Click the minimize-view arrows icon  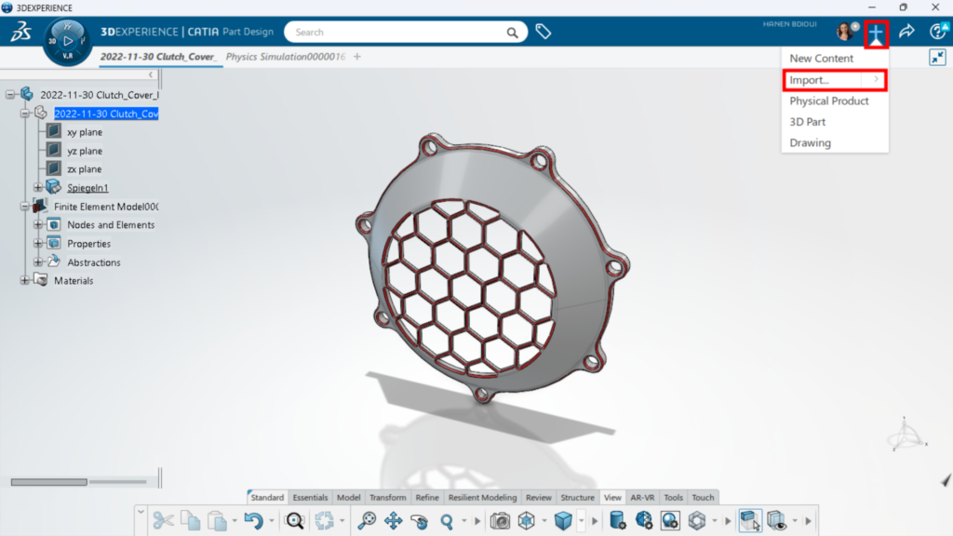pos(938,57)
